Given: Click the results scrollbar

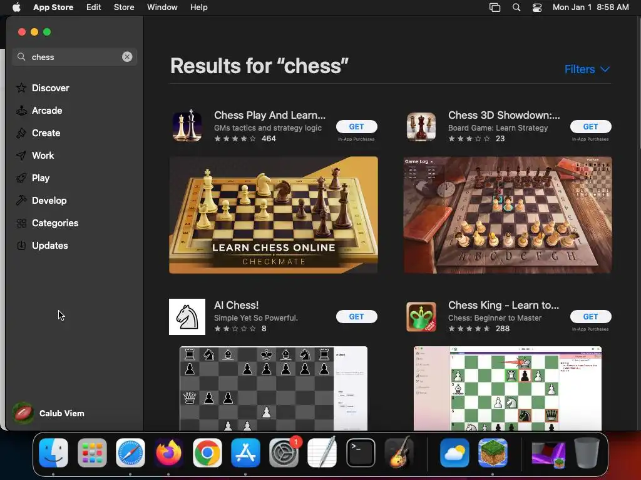Looking at the screenshot, I should tap(638, 84).
